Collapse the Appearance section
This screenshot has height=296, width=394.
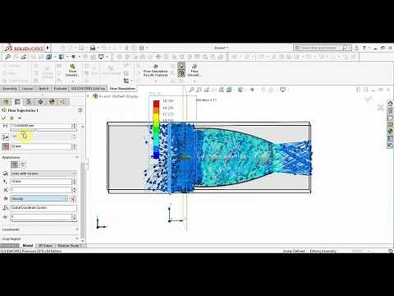coord(77,157)
